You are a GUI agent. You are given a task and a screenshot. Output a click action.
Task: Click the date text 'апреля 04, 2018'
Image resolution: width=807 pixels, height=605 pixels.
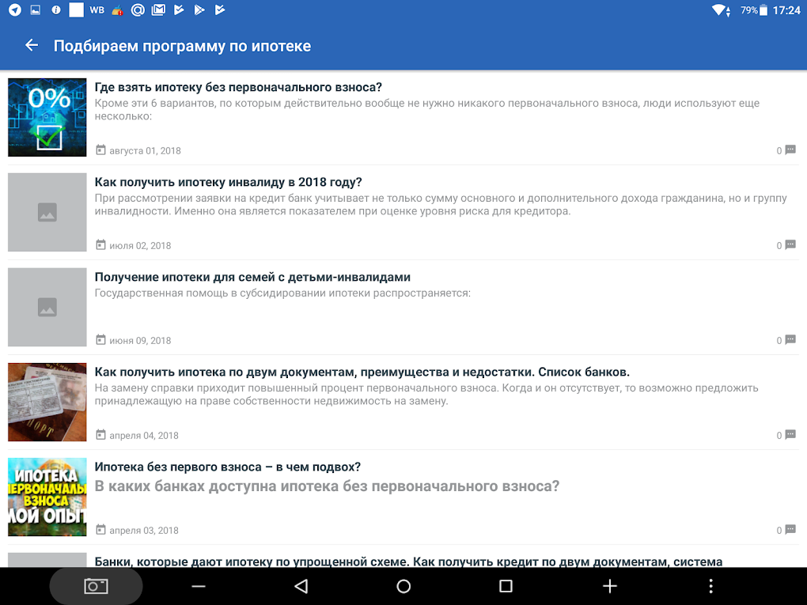[x=144, y=435]
